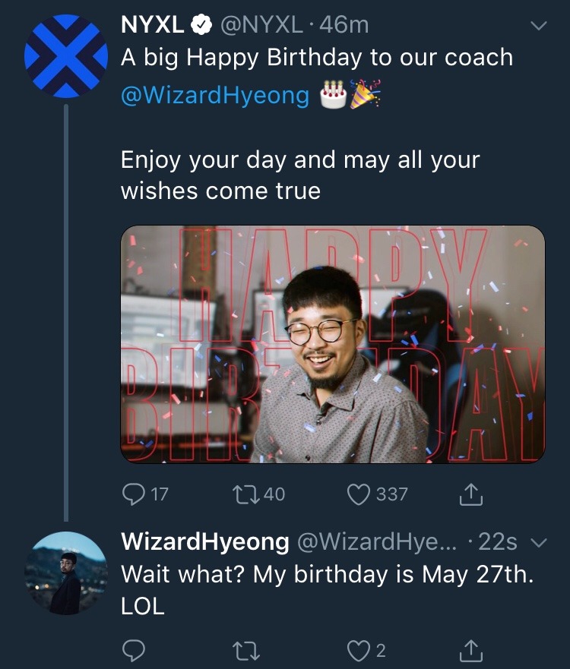
Task: Reply to the NYXL birthday tweet
Action: pyautogui.click(x=134, y=494)
